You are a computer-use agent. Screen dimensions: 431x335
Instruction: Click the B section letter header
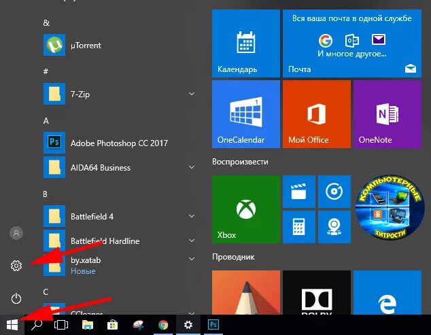pos(46,194)
